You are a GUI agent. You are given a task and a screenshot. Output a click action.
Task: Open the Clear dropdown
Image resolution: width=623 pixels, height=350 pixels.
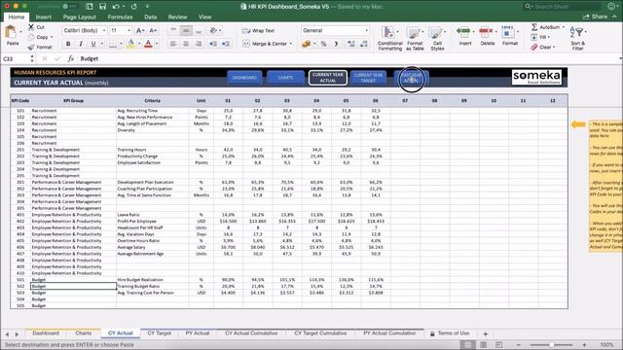click(x=543, y=47)
